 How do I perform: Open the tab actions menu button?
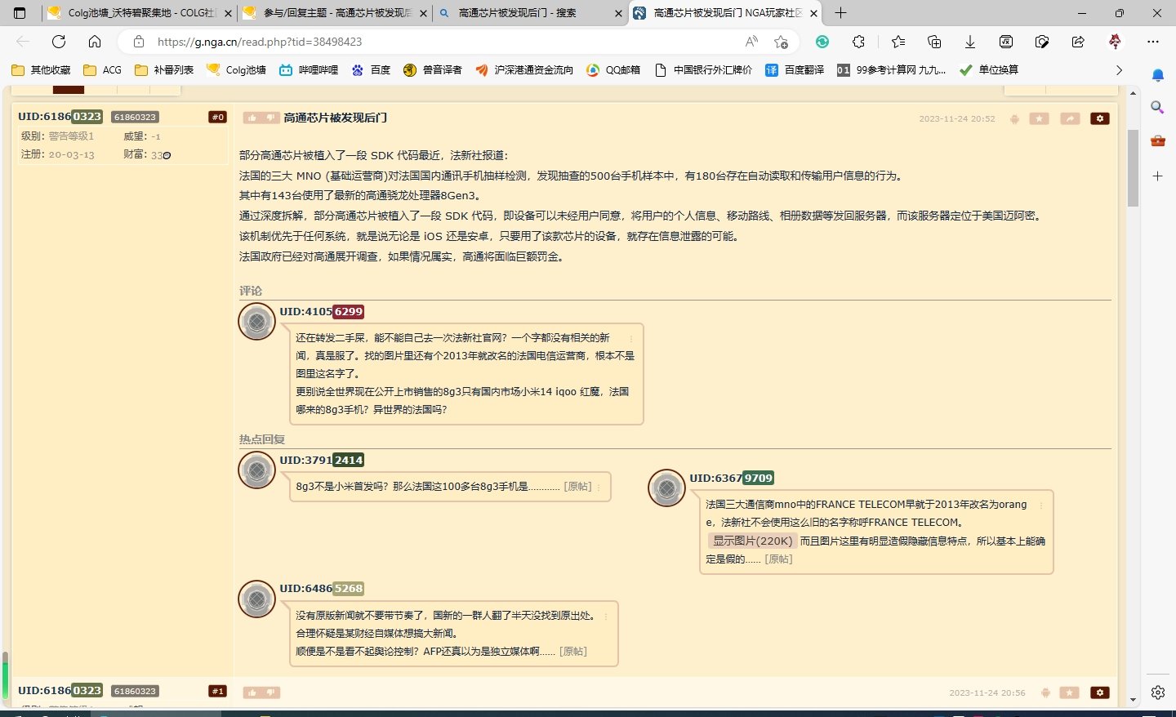point(20,13)
